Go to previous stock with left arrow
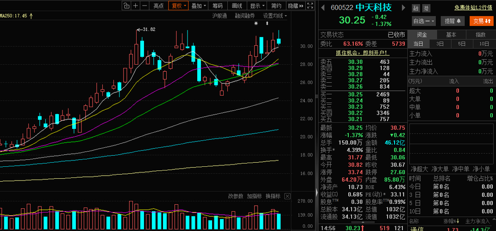Image resolution: width=496 pixels, height=231 pixels. [x=324, y=7]
